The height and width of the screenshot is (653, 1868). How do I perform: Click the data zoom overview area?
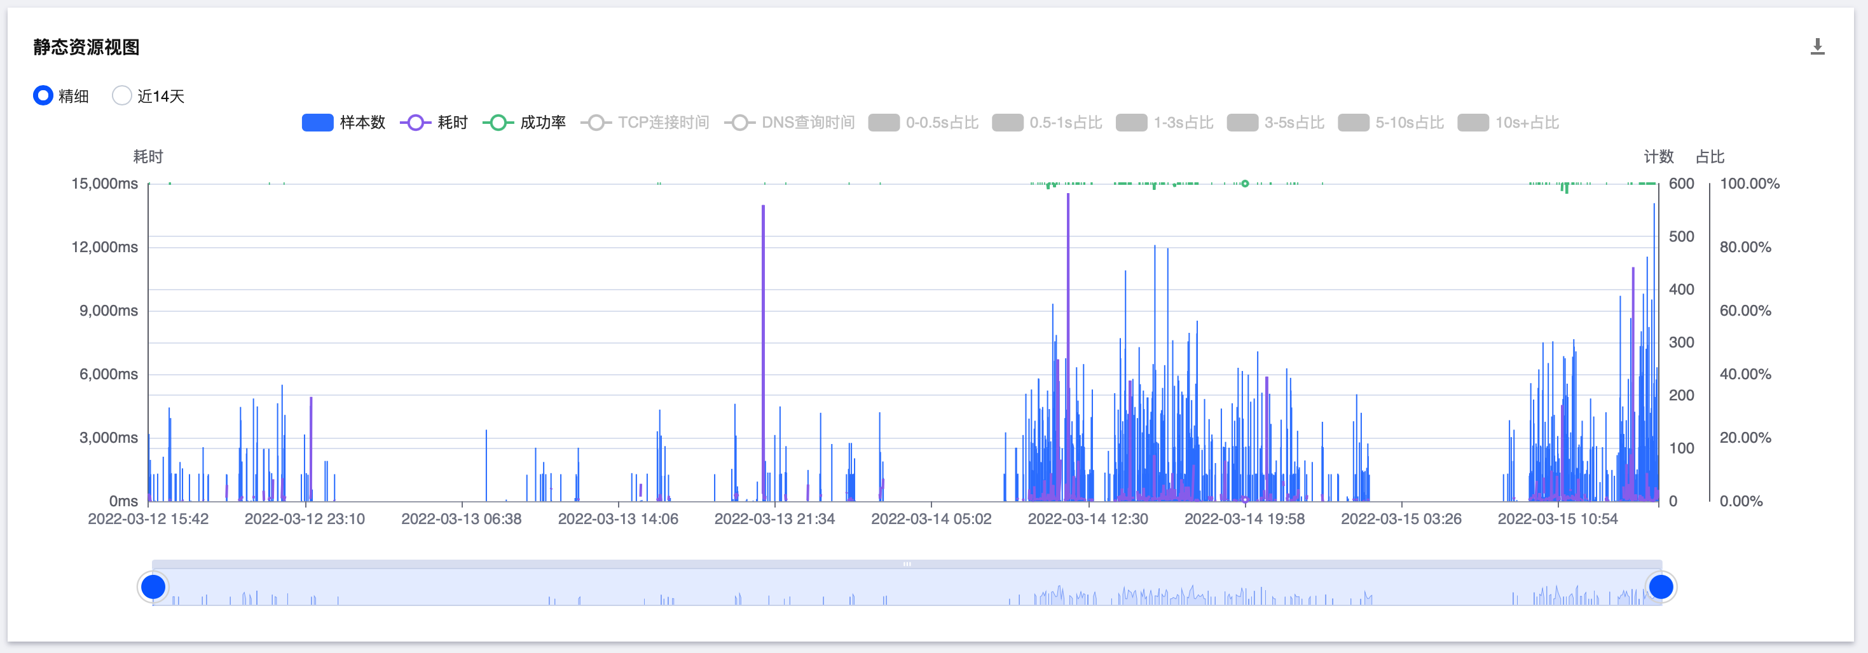coord(907,587)
